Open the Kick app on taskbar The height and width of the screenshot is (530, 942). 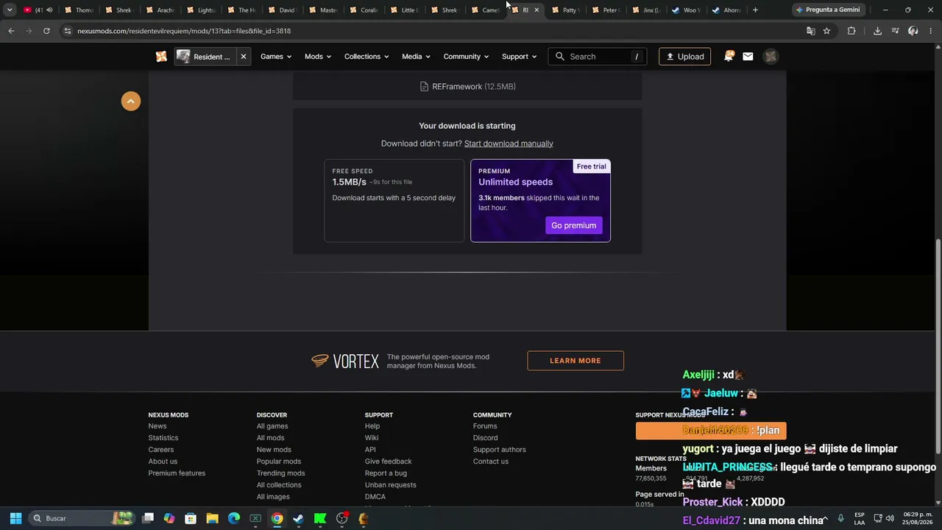click(320, 518)
